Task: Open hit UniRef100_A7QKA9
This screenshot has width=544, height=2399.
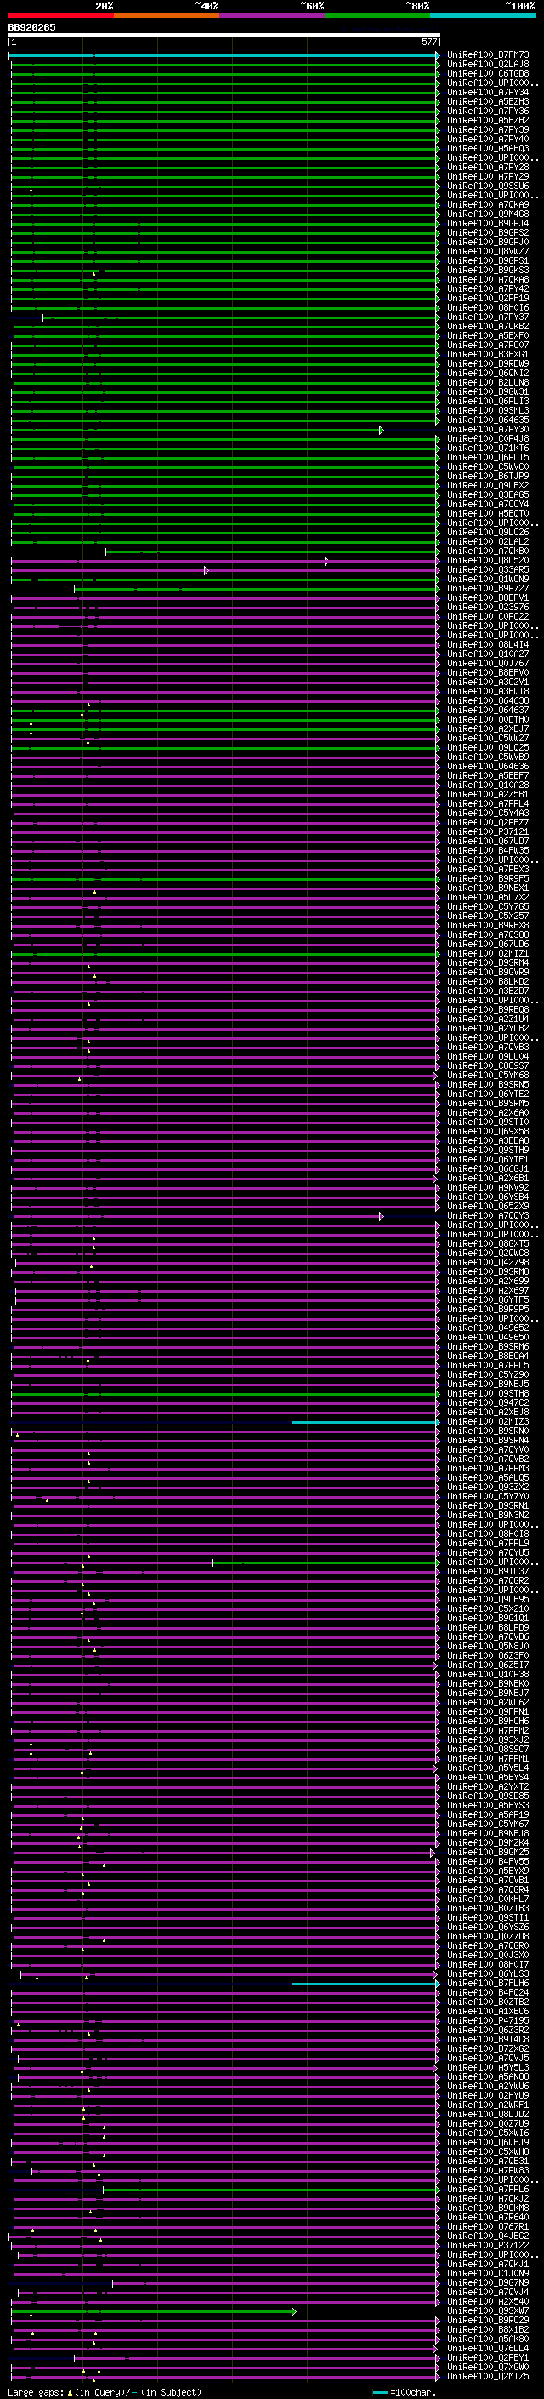Action: (x=487, y=205)
